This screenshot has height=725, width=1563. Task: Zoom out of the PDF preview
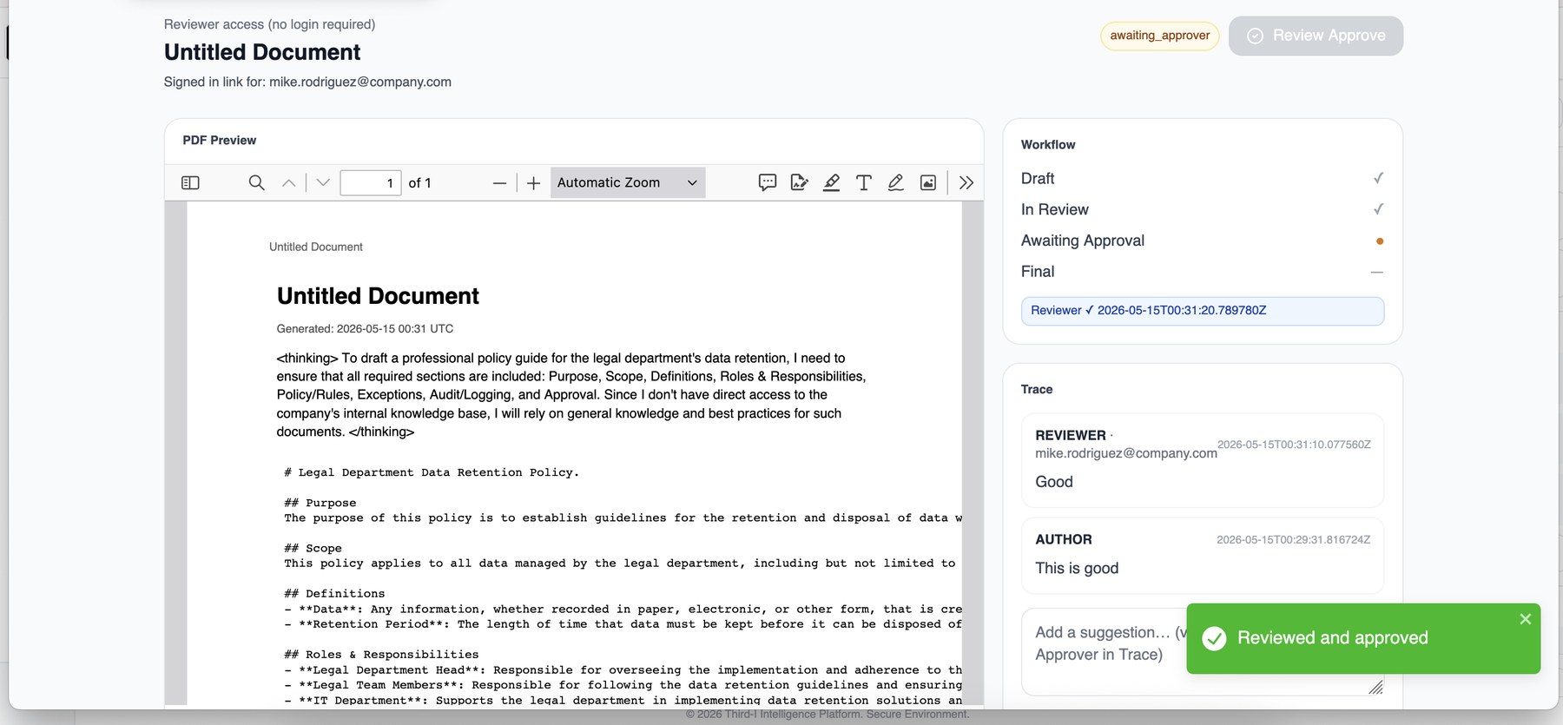pos(499,183)
